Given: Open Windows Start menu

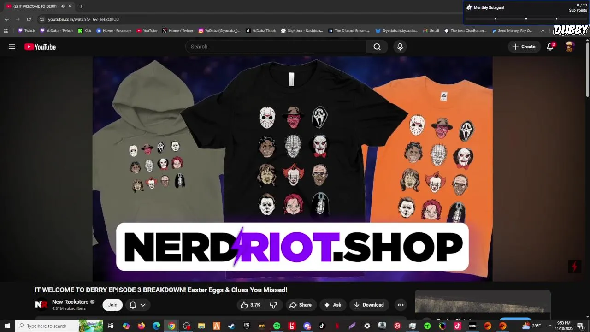Looking at the screenshot, I should click(x=7, y=326).
